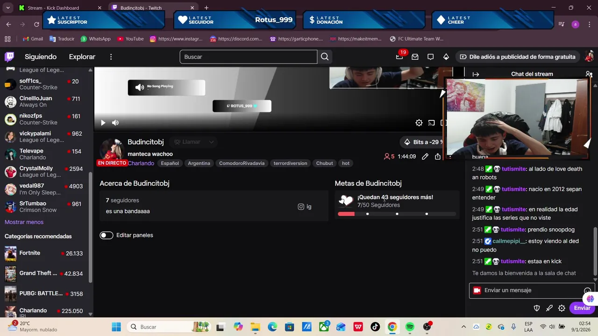This screenshot has height=336, width=598.
Task: Click the Enviar chat button
Action: pos(582,308)
